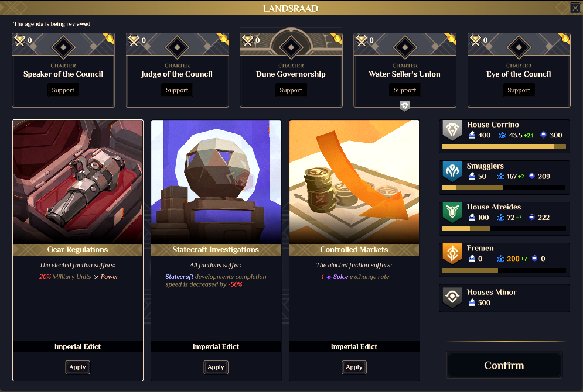This screenshot has width=583, height=392.
Task: Support the Judge of the Council charter
Action: click(177, 90)
